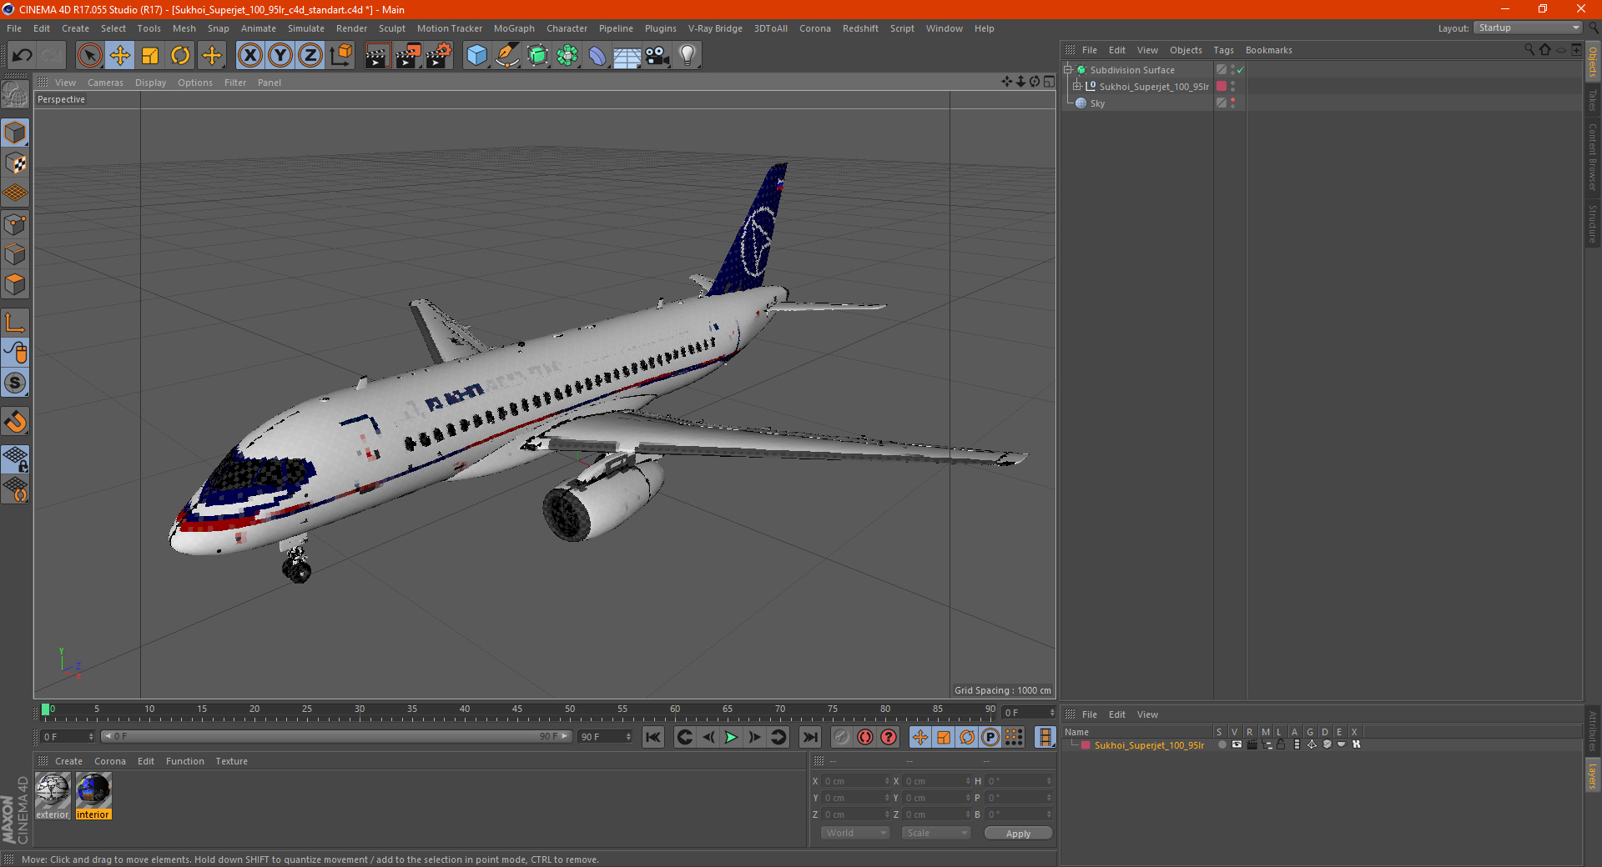The height and width of the screenshot is (867, 1602).
Task: Click Sukhoi object pink layer swatch
Action: (x=1222, y=87)
